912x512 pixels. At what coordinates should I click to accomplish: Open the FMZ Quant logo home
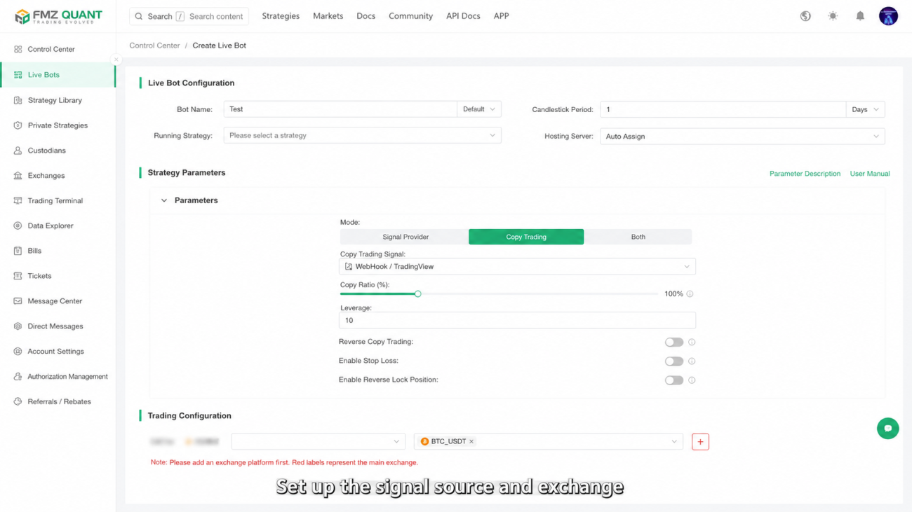58,16
